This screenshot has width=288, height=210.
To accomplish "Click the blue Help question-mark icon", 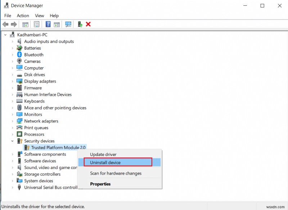I will (48, 24).
